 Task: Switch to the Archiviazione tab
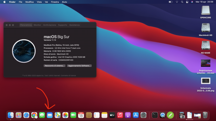coord(50,25)
